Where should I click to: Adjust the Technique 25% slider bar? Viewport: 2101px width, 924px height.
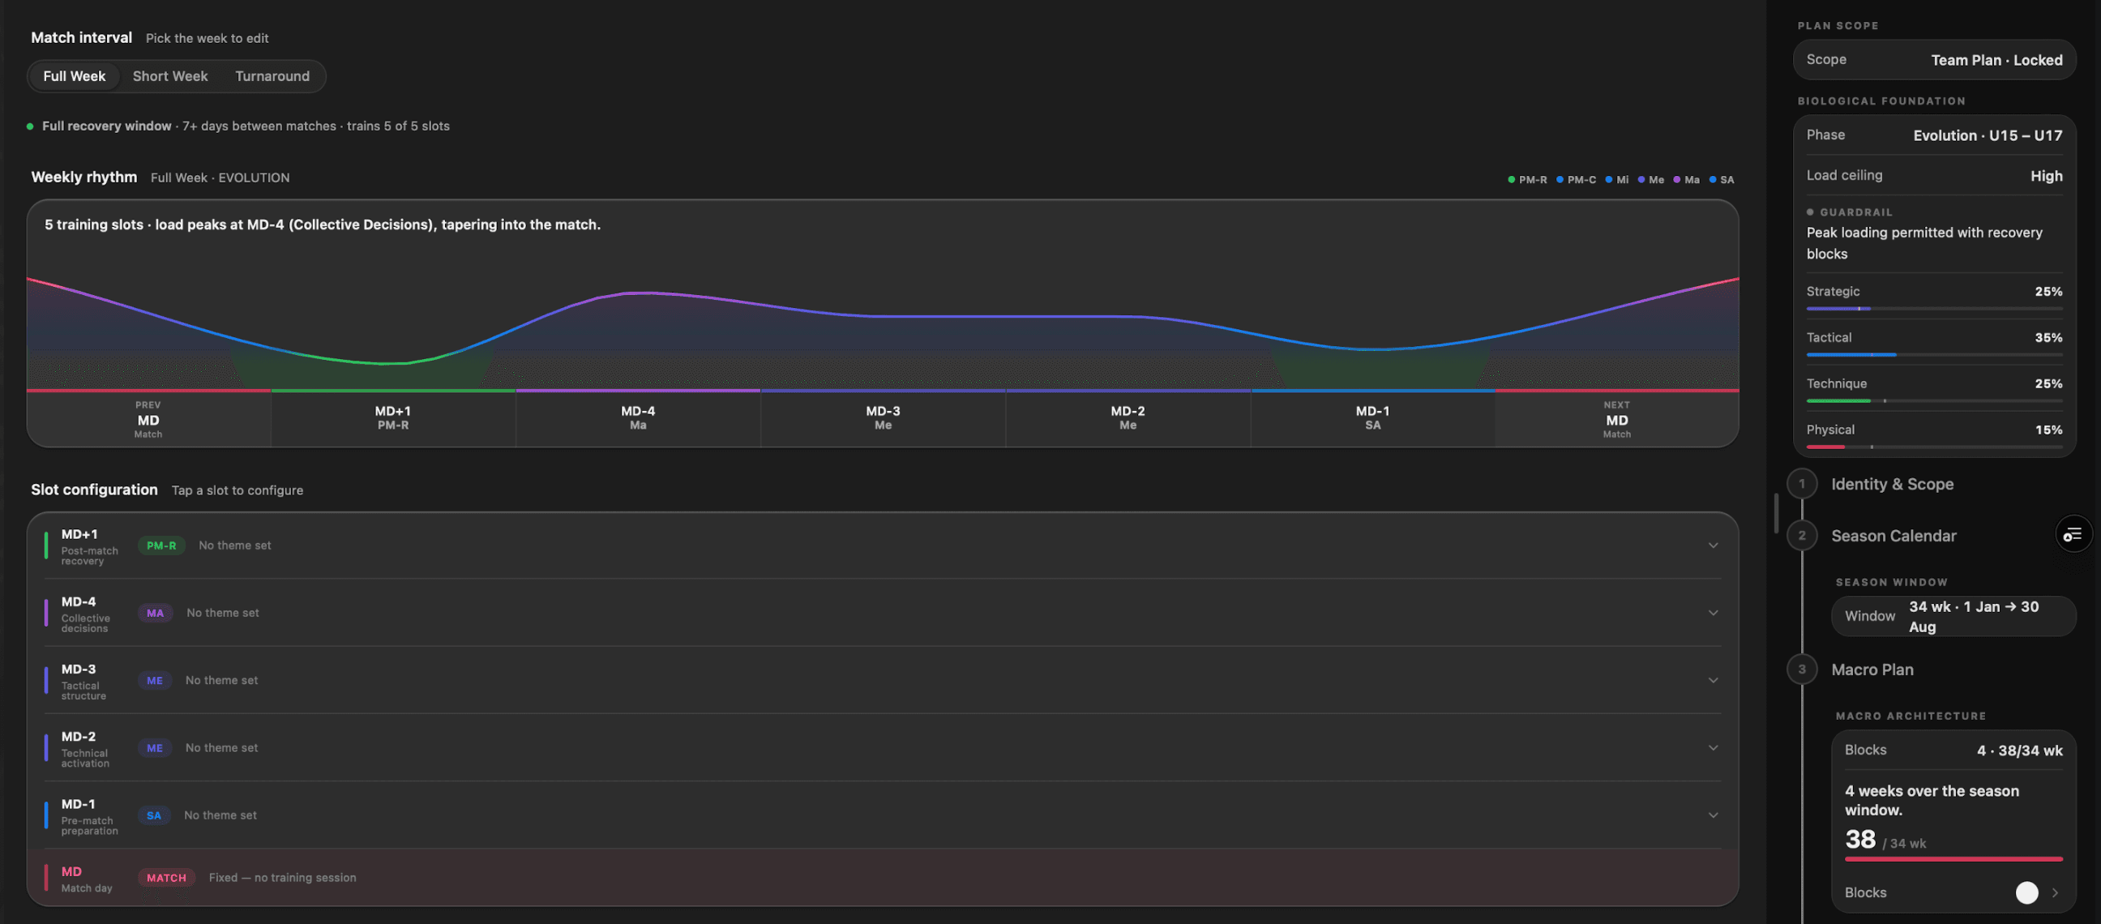click(x=1934, y=401)
